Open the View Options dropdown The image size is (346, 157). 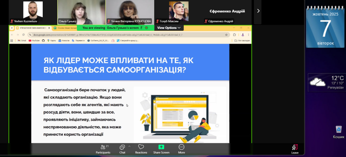pyautogui.click(x=169, y=28)
